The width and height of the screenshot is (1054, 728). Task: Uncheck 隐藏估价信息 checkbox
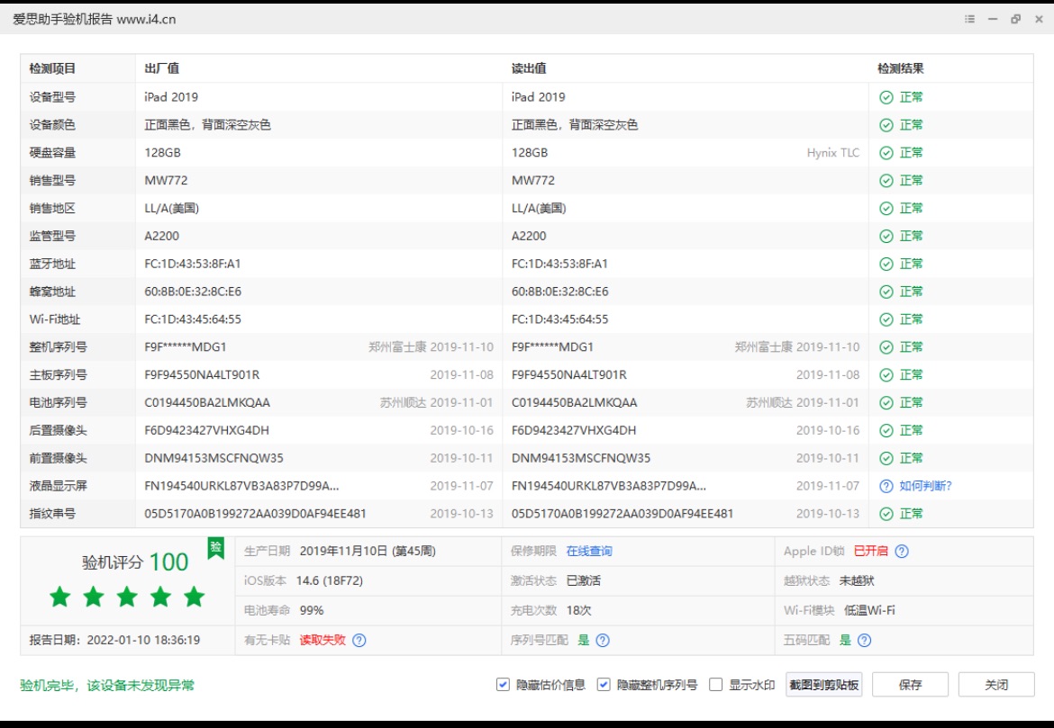pos(503,685)
